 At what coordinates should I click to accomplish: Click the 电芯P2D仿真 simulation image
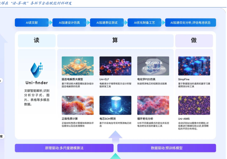[x=153, y=66]
